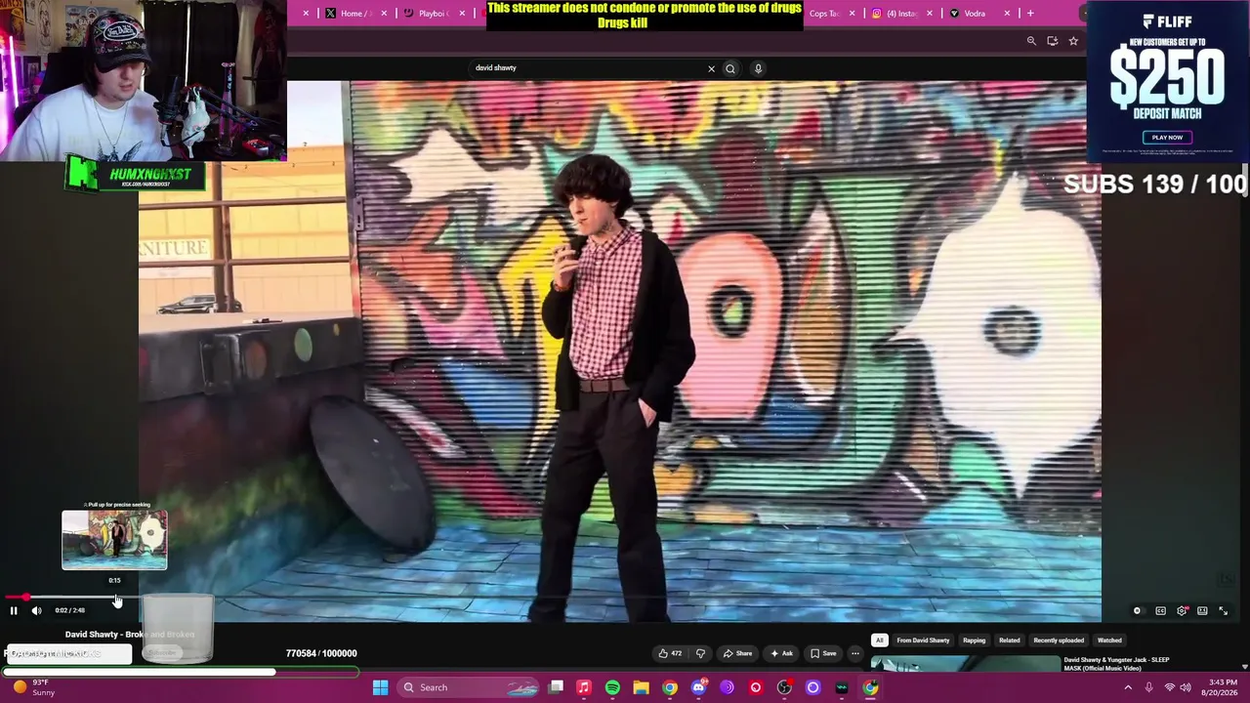Click the video title David Shawty - Broke and Broken
The width and height of the screenshot is (1250, 703).
tap(130, 635)
